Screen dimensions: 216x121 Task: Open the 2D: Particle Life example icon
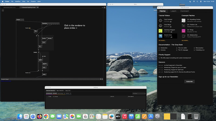pyautogui.click(x=183, y=25)
